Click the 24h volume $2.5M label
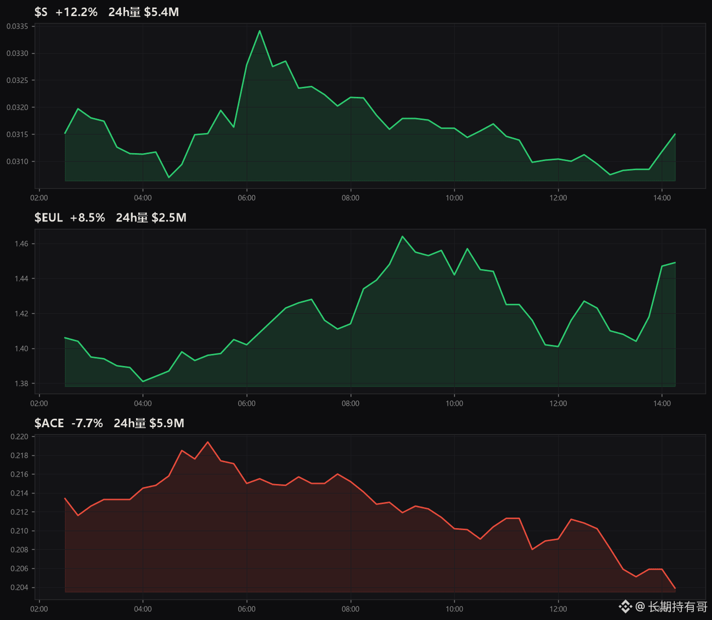Screen dimensions: 712x620 click(x=151, y=217)
